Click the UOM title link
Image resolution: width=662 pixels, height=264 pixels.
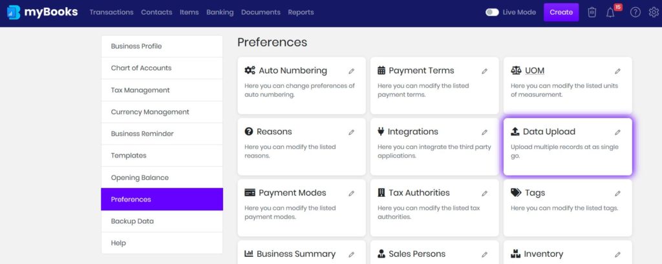(535, 70)
